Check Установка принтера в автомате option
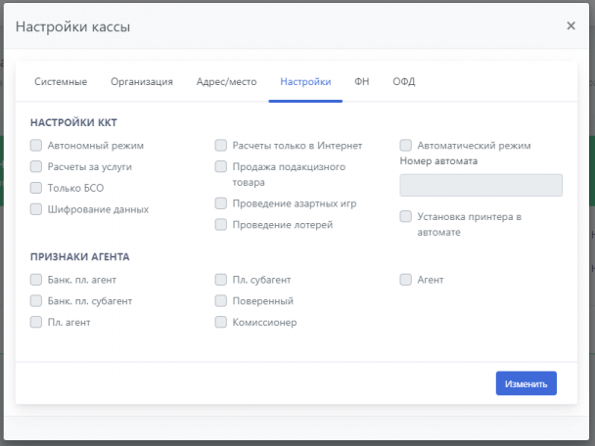 pyautogui.click(x=406, y=217)
